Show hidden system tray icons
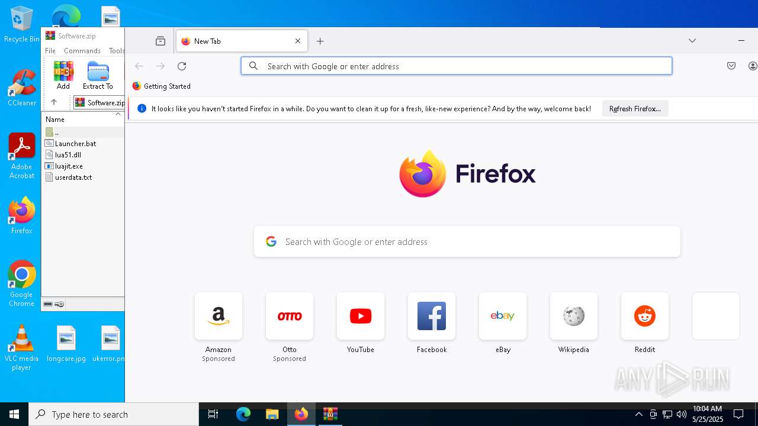The width and height of the screenshot is (758, 426). [638, 414]
